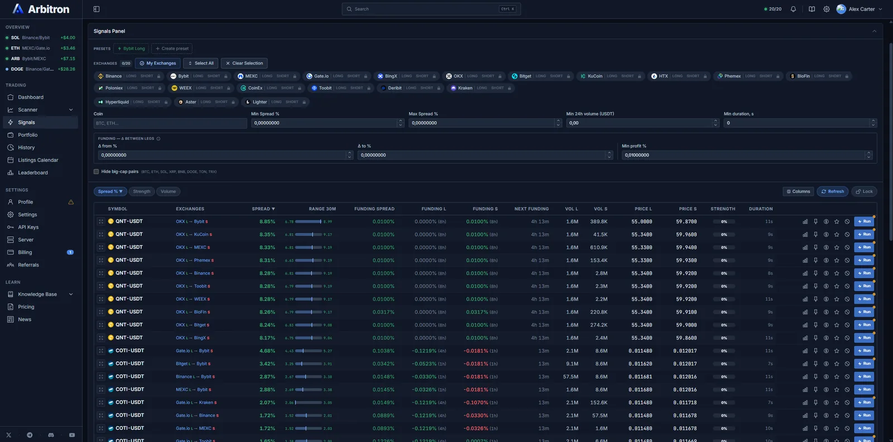Toggle LONG on the Binance exchange chip
This screenshot has height=442, width=893.
tap(131, 76)
